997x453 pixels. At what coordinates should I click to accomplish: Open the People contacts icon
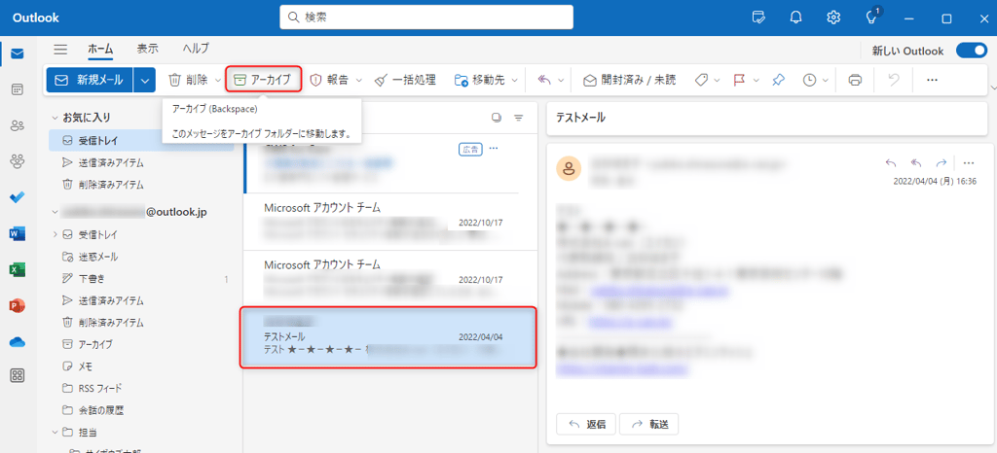point(18,125)
